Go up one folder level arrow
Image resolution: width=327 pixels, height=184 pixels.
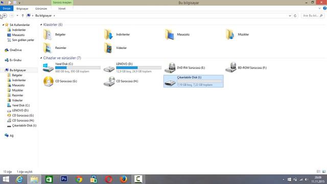pos(22,16)
